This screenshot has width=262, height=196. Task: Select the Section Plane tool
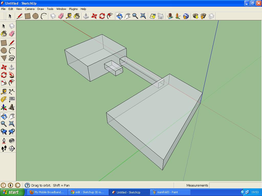point(12,149)
